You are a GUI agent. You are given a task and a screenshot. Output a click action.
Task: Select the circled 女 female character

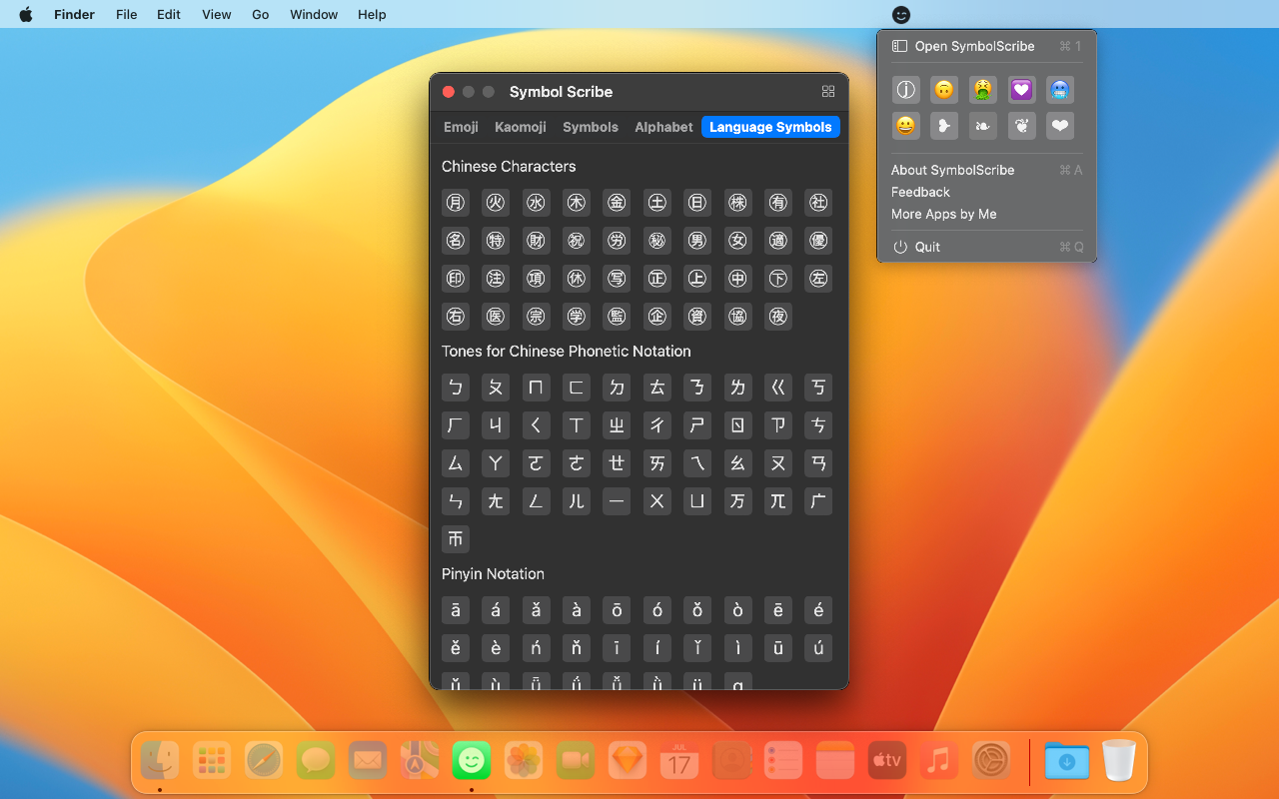(x=737, y=241)
